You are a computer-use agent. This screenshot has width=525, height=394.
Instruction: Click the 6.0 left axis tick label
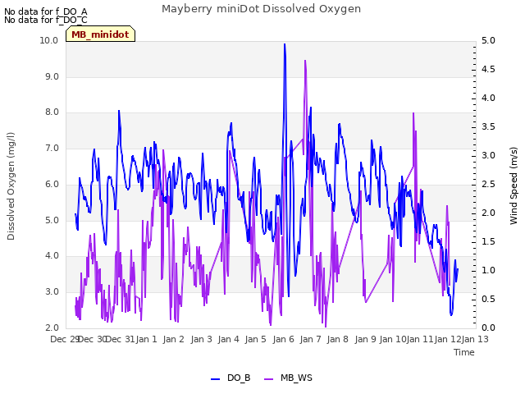[52, 184]
